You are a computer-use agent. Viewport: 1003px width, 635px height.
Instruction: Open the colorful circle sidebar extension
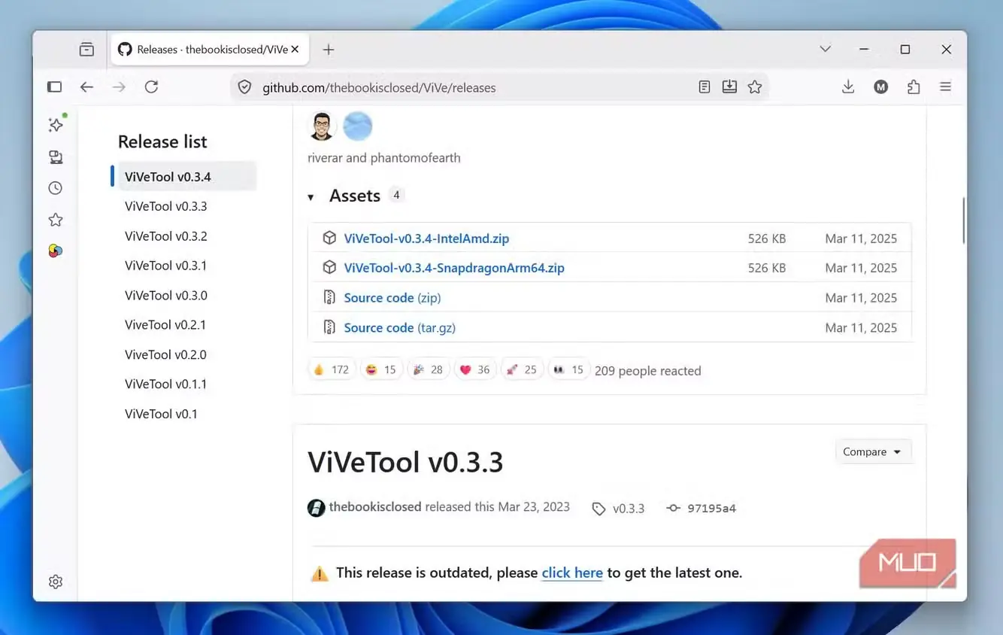tap(56, 251)
